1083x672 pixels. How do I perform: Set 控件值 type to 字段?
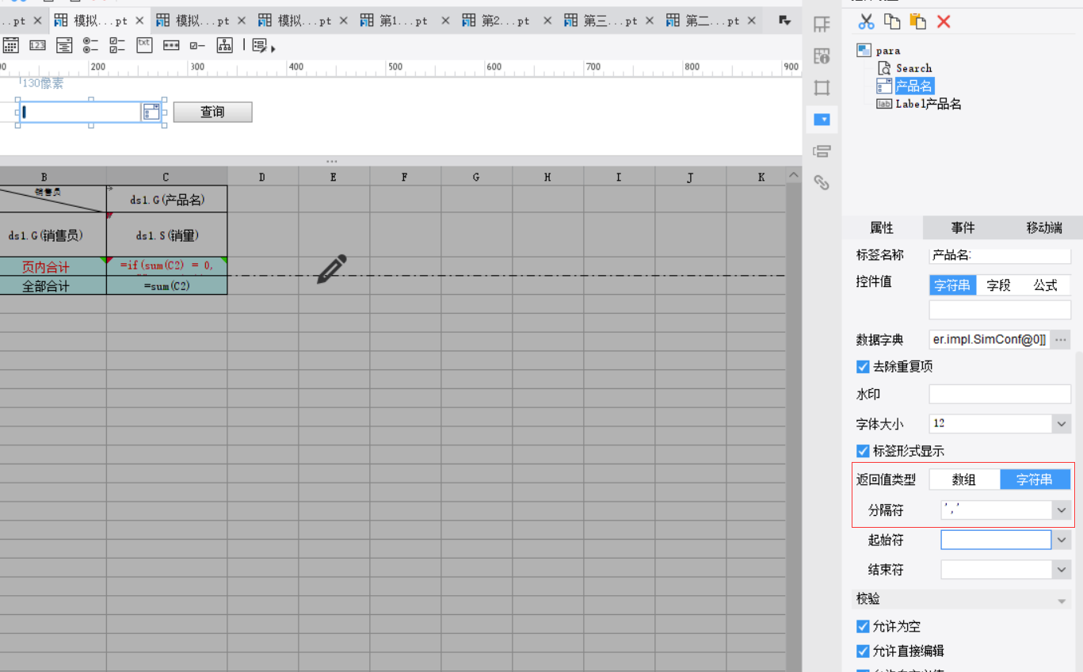[998, 285]
